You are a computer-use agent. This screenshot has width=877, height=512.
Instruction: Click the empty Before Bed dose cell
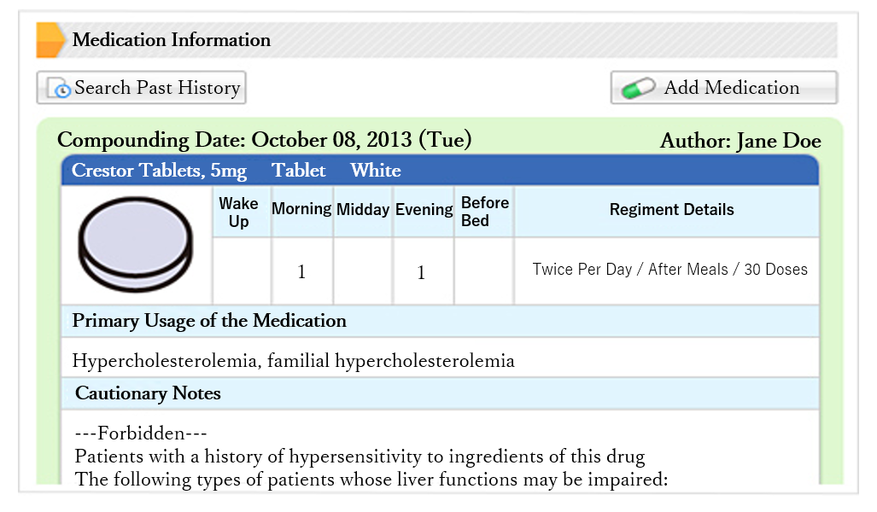(484, 271)
